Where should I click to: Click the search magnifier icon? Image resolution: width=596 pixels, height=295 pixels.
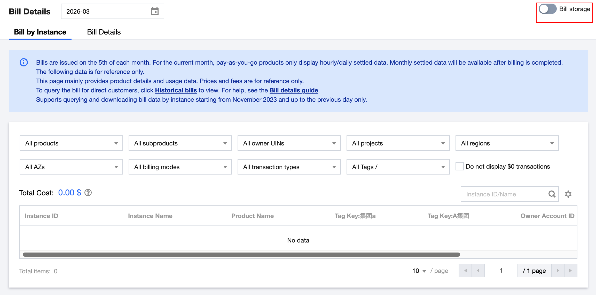pos(552,194)
